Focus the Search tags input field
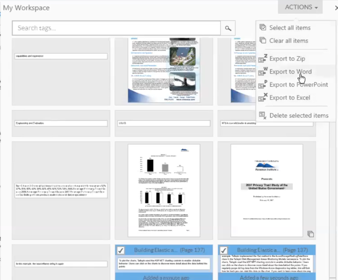Screen dimensions: 338x280 116,28
